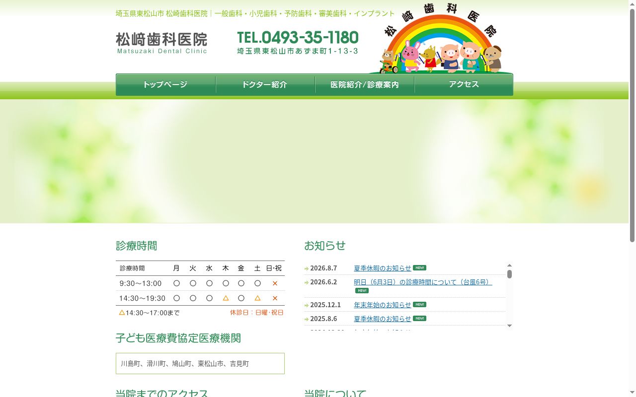Open the 年末年始のお知らせ link
The image size is (636, 397).
pos(383,305)
